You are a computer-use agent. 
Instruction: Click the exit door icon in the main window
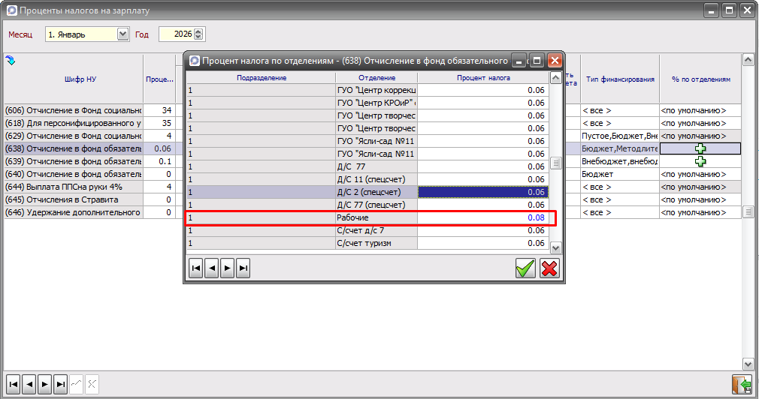(x=742, y=383)
